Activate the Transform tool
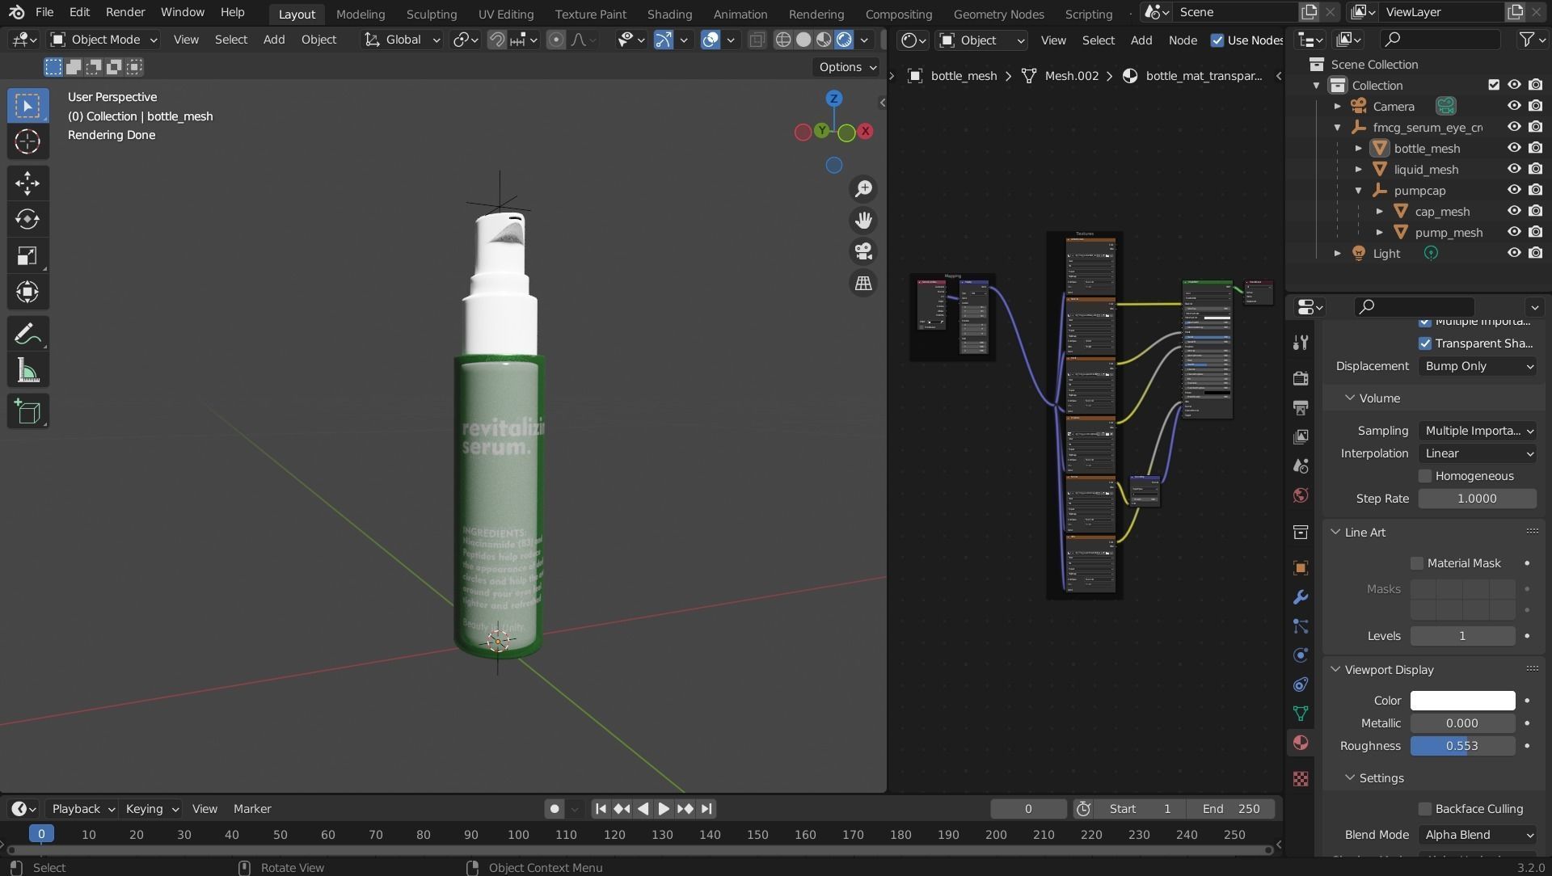The image size is (1552, 876). pos(27,292)
